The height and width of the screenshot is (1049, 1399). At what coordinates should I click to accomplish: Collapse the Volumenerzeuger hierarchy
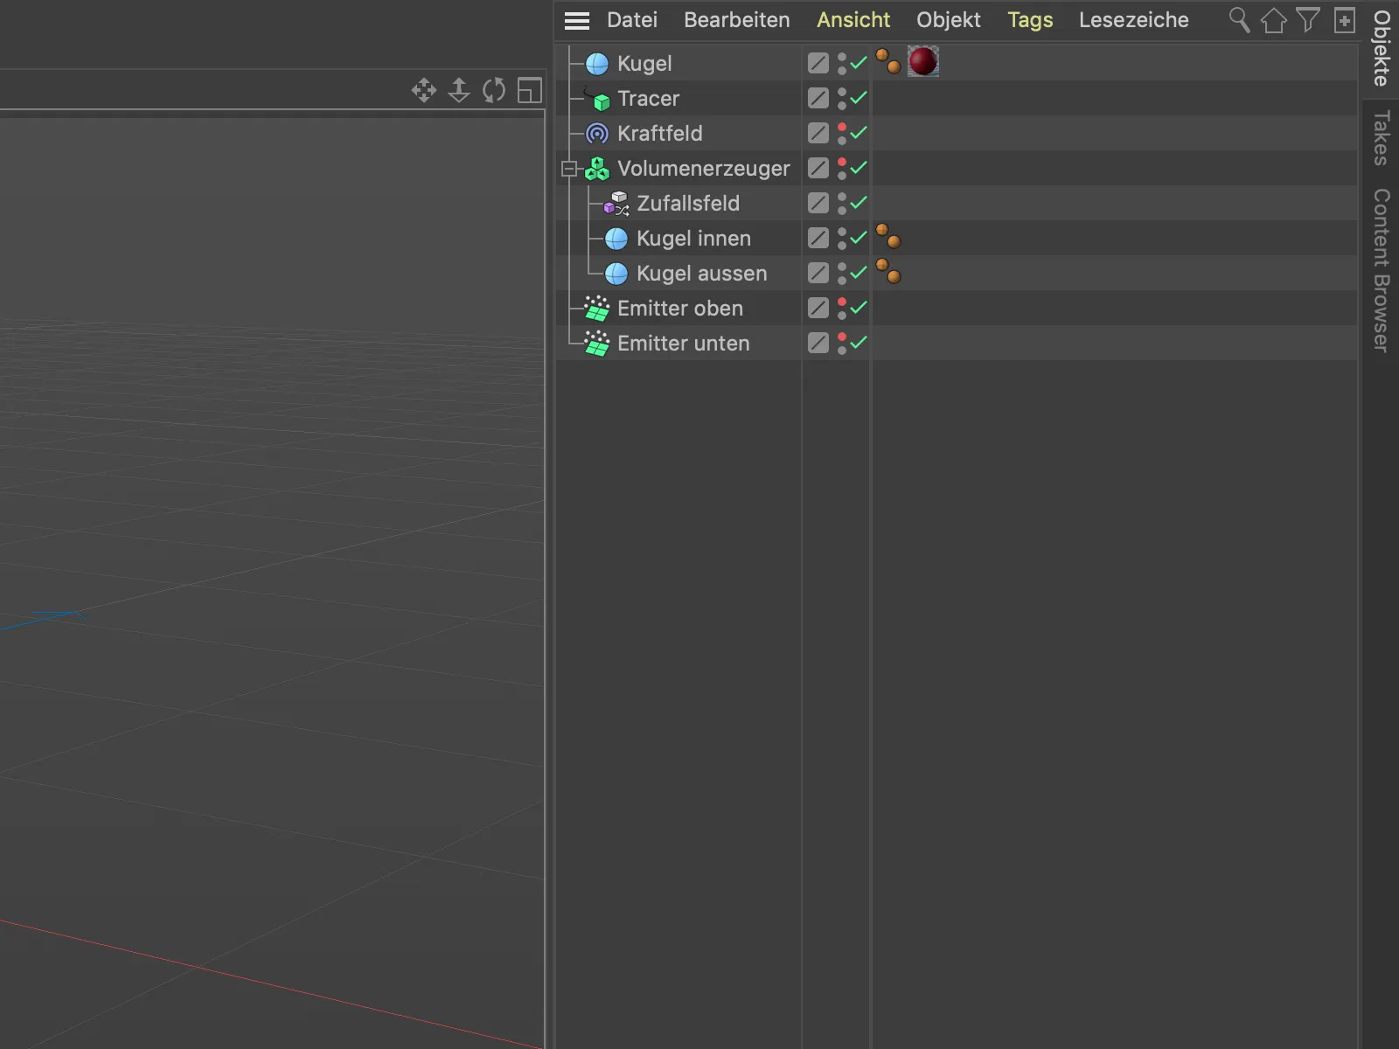569,169
